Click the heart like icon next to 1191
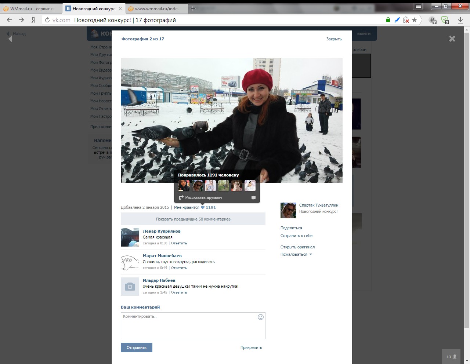470x364 pixels. (203, 207)
